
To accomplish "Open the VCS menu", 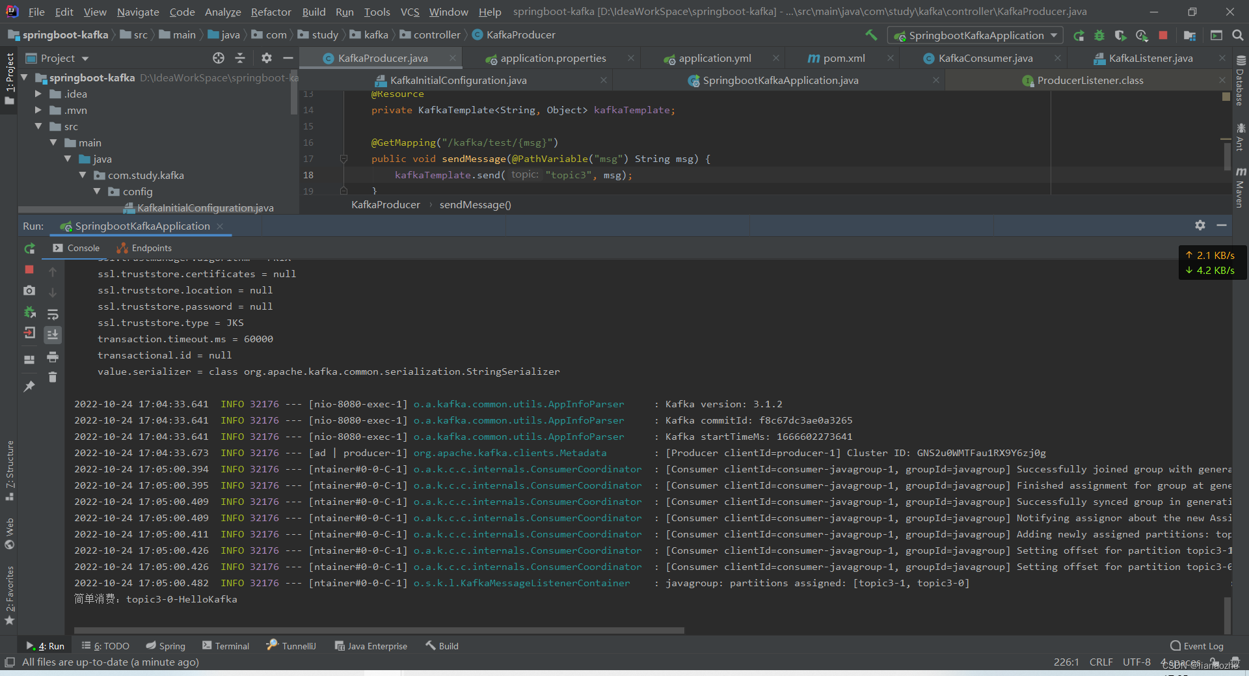I will [x=410, y=12].
